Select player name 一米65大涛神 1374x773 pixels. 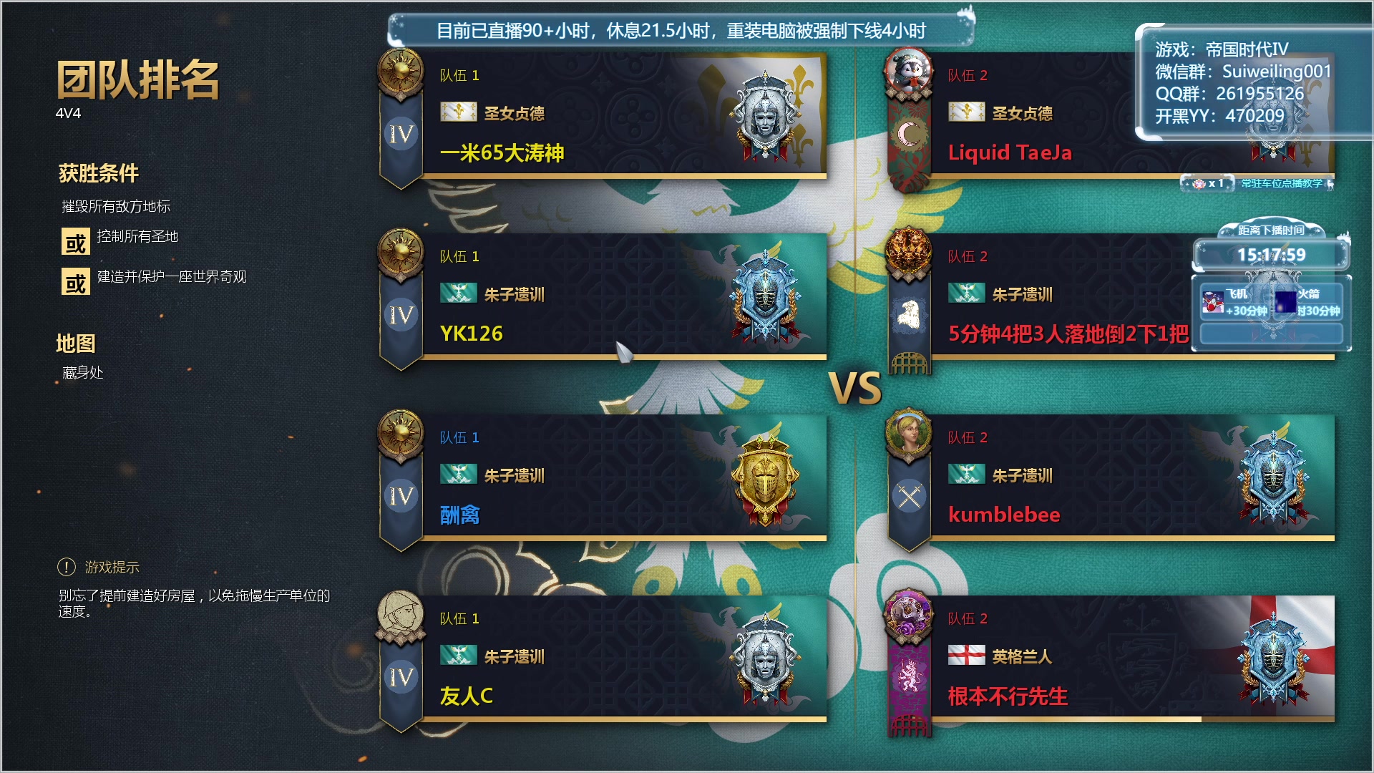coord(502,152)
